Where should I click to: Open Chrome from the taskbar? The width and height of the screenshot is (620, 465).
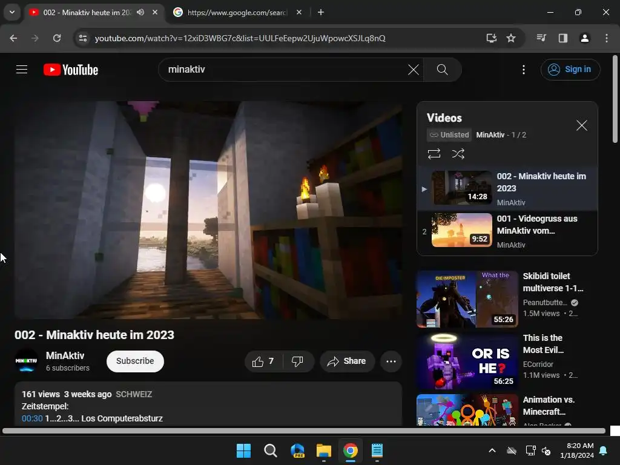point(351,450)
